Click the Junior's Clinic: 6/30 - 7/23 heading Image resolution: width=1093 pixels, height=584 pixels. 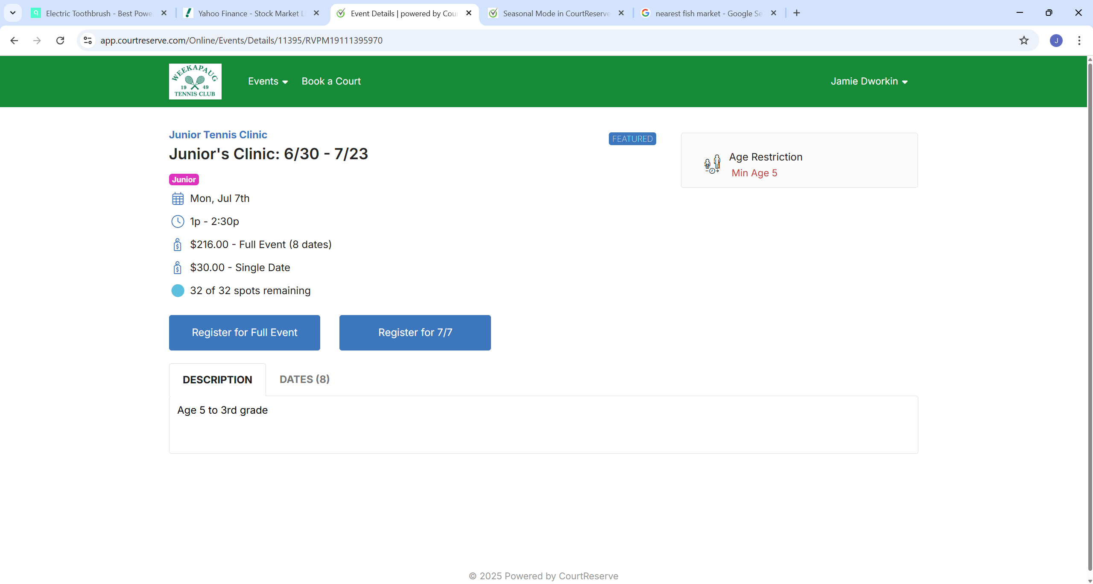point(269,154)
